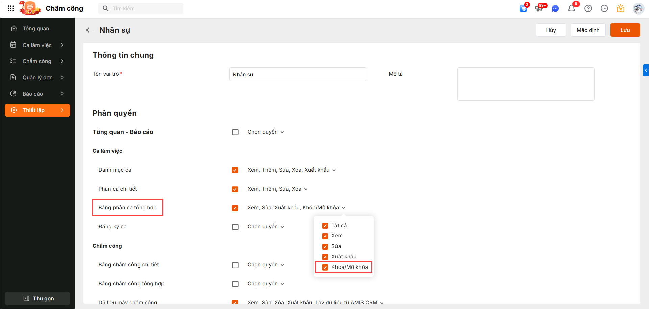Click the notification bell icon
This screenshot has width=649, height=309.
(x=572, y=8)
